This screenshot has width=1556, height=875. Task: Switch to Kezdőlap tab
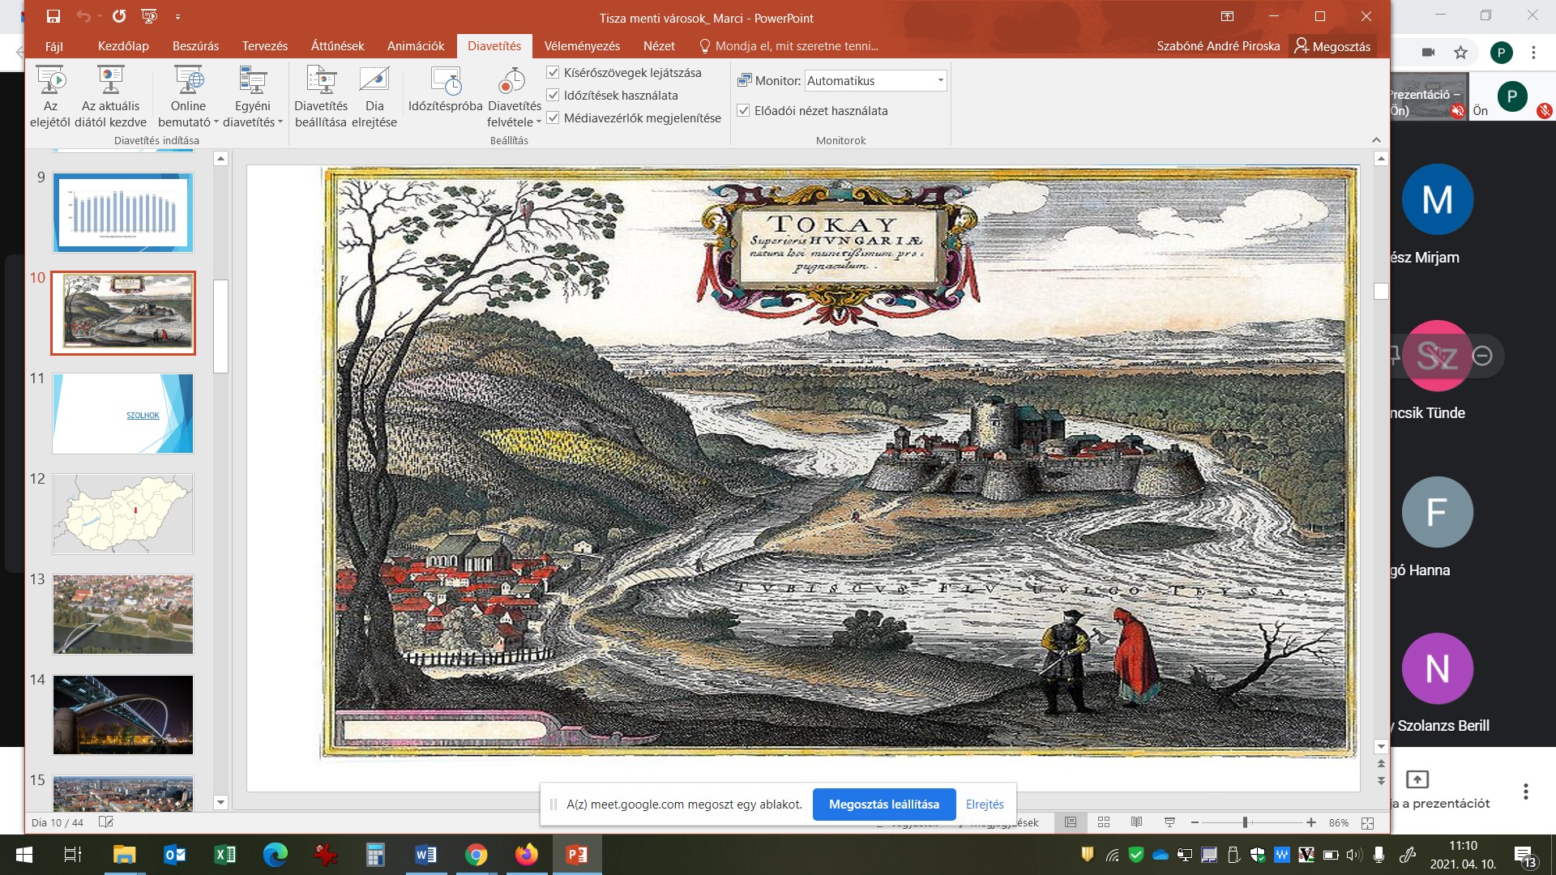click(123, 46)
